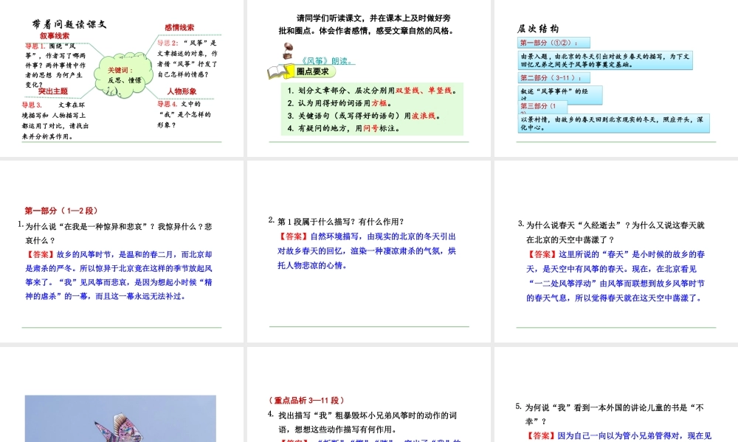Click the 导思2 text block

tap(187, 59)
